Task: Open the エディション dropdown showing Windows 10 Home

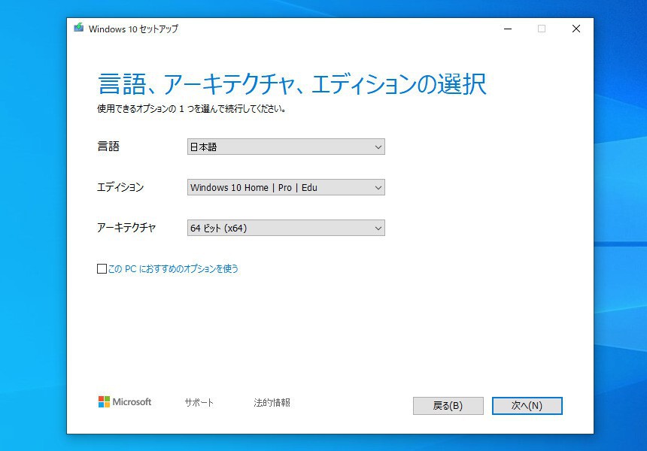Action: pos(286,187)
